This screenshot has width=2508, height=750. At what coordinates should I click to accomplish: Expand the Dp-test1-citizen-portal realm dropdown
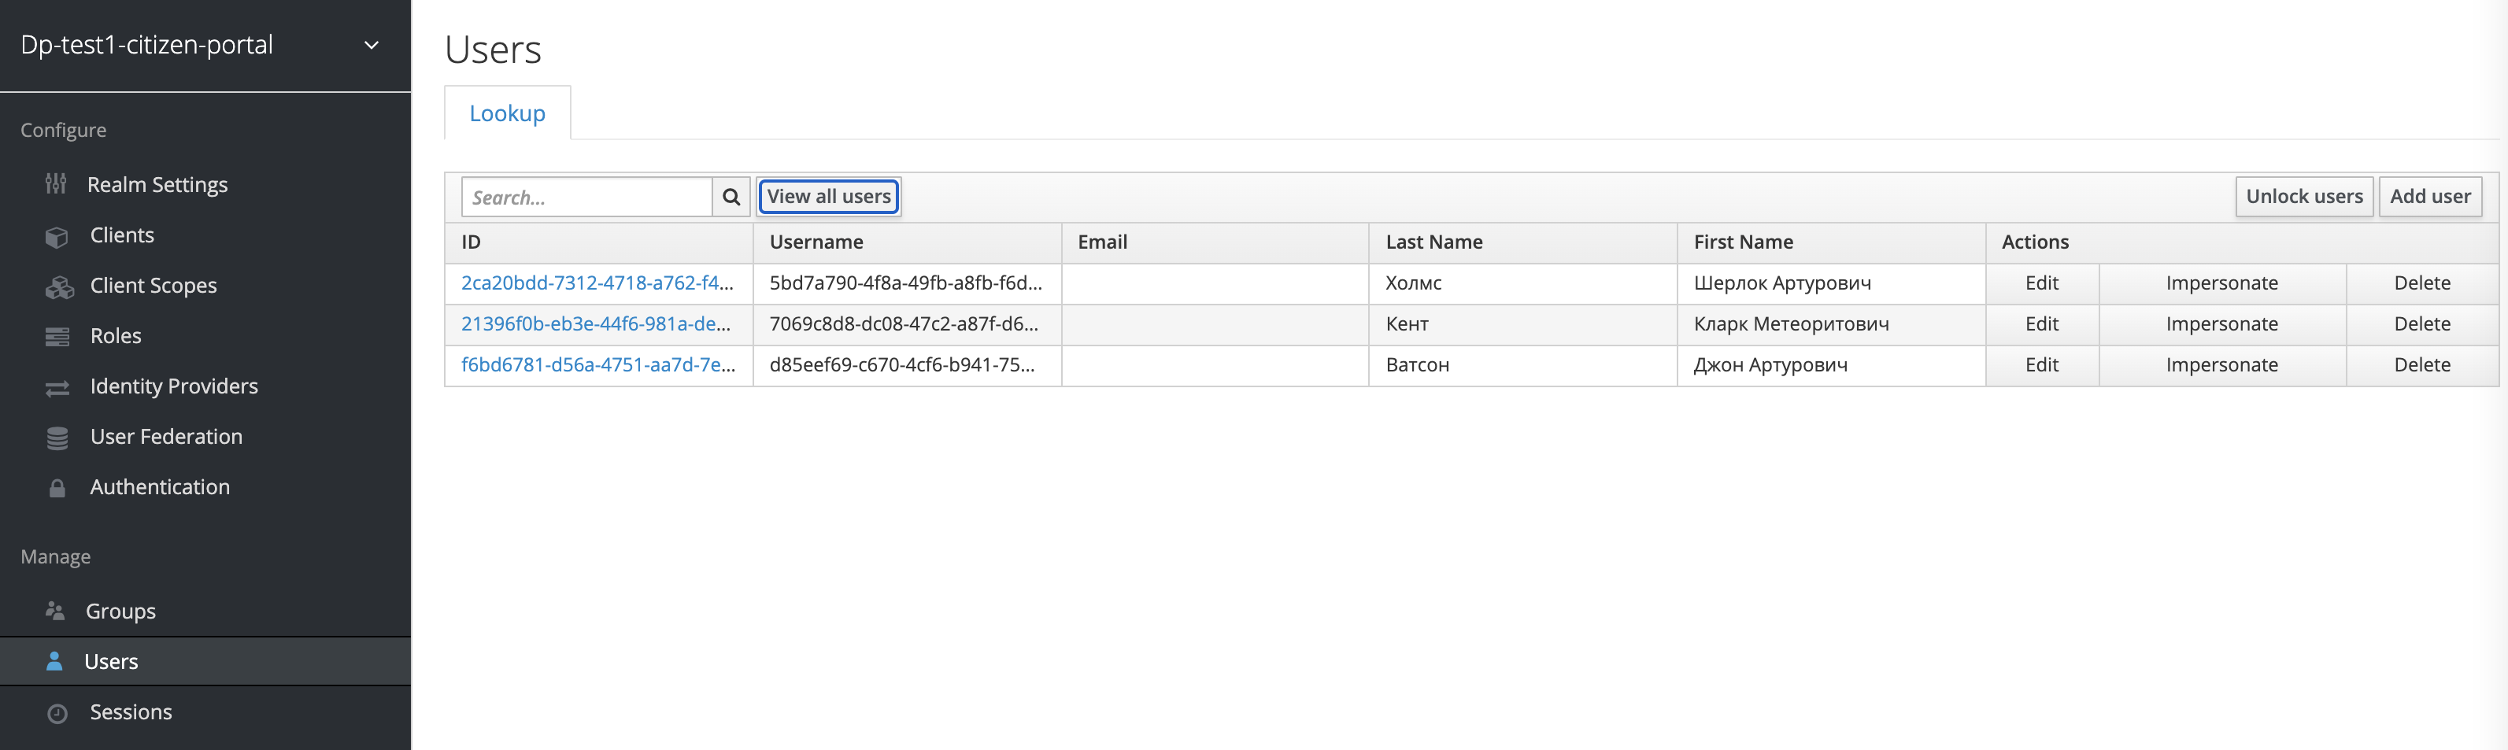pyautogui.click(x=371, y=45)
